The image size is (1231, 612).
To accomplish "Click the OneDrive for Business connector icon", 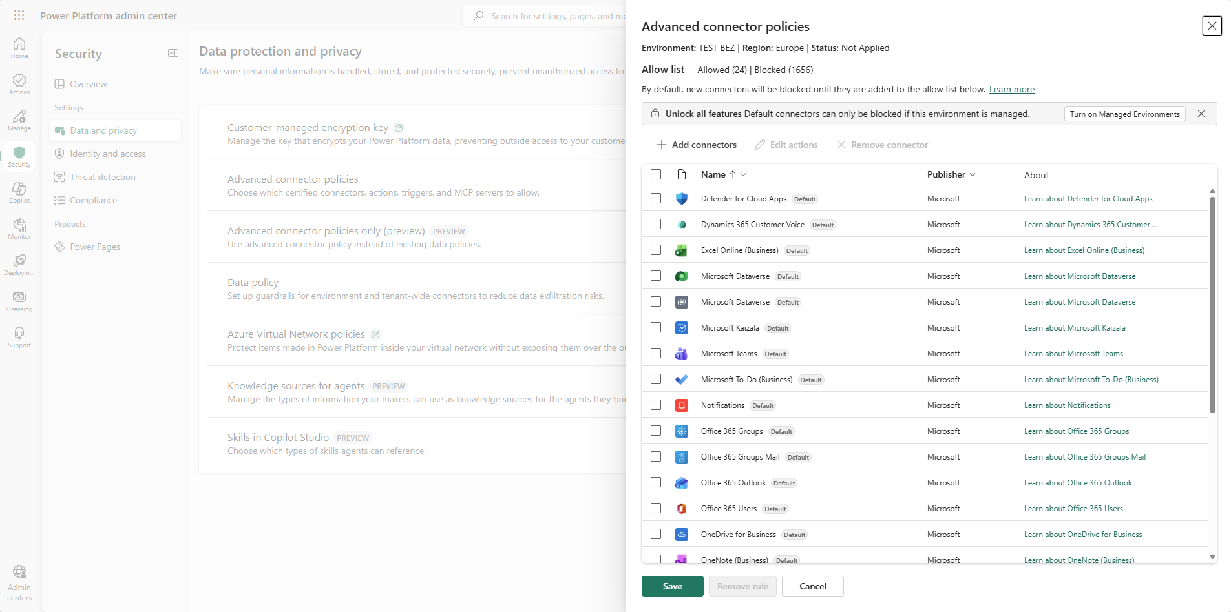I will [682, 535].
